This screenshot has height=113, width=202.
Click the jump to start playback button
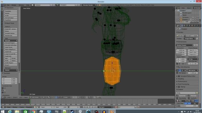pyautogui.click(x=84, y=107)
